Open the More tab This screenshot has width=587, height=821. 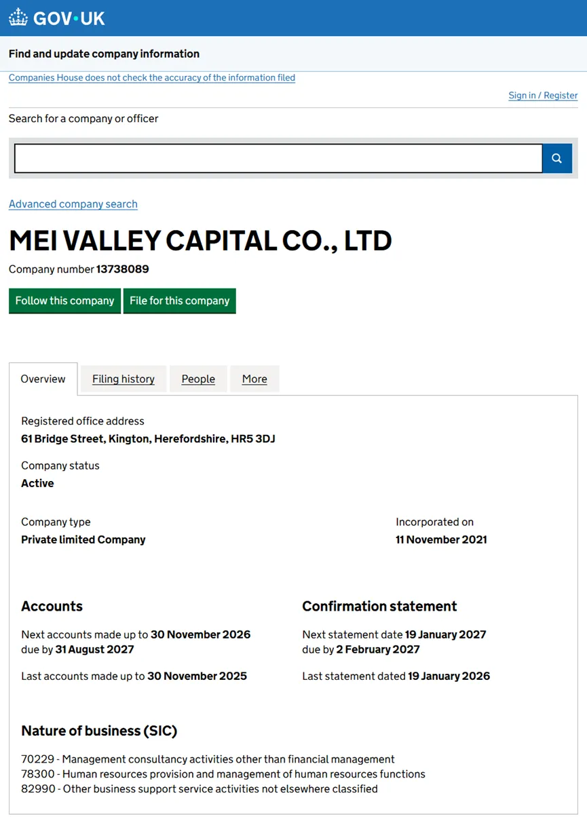[254, 379]
